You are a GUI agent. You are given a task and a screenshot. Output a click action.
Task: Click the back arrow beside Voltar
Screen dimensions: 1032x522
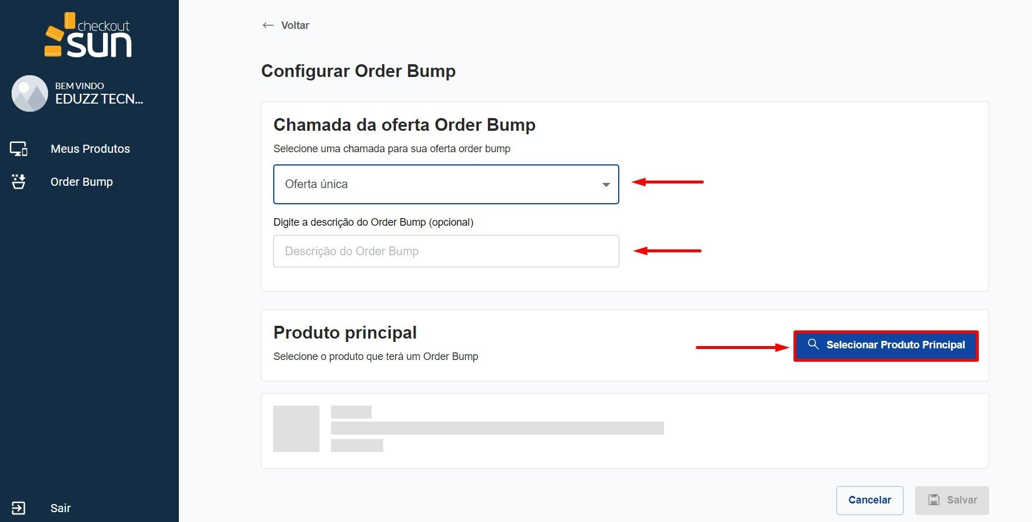click(268, 25)
